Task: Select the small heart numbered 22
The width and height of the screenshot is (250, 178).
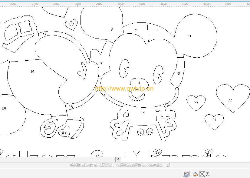Action: 64,132
